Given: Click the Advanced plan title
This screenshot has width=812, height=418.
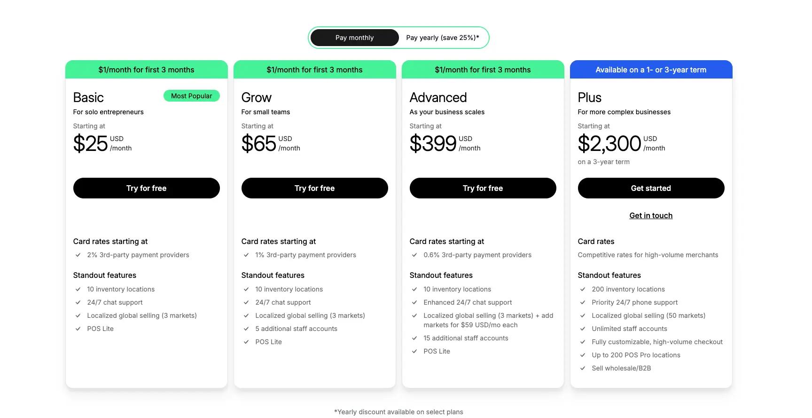Looking at the screenshot, I should click(x=438, y=97).
